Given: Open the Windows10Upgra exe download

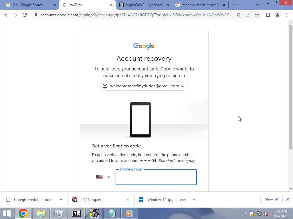Looking at the screenshot, I should tap(162, 200).
